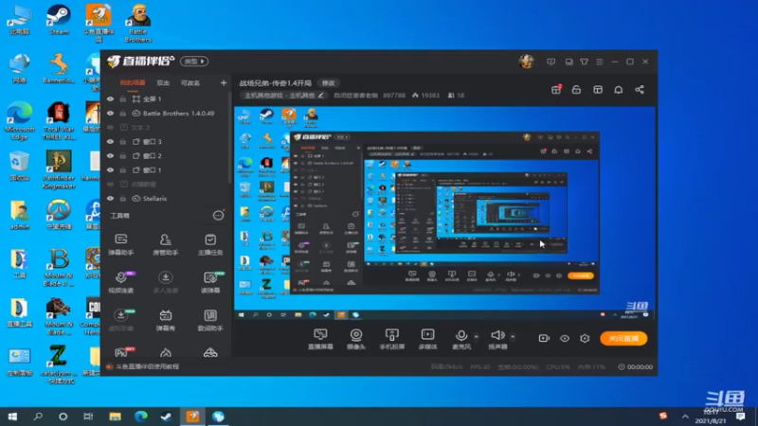Open the 歌词助手 lyrics assistant tool
This screenshot has height=426, width=758.
[x=210, y=320]
